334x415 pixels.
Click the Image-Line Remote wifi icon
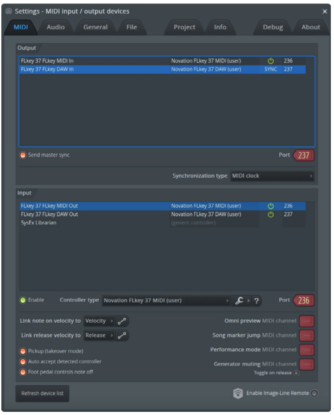point(238,393)
